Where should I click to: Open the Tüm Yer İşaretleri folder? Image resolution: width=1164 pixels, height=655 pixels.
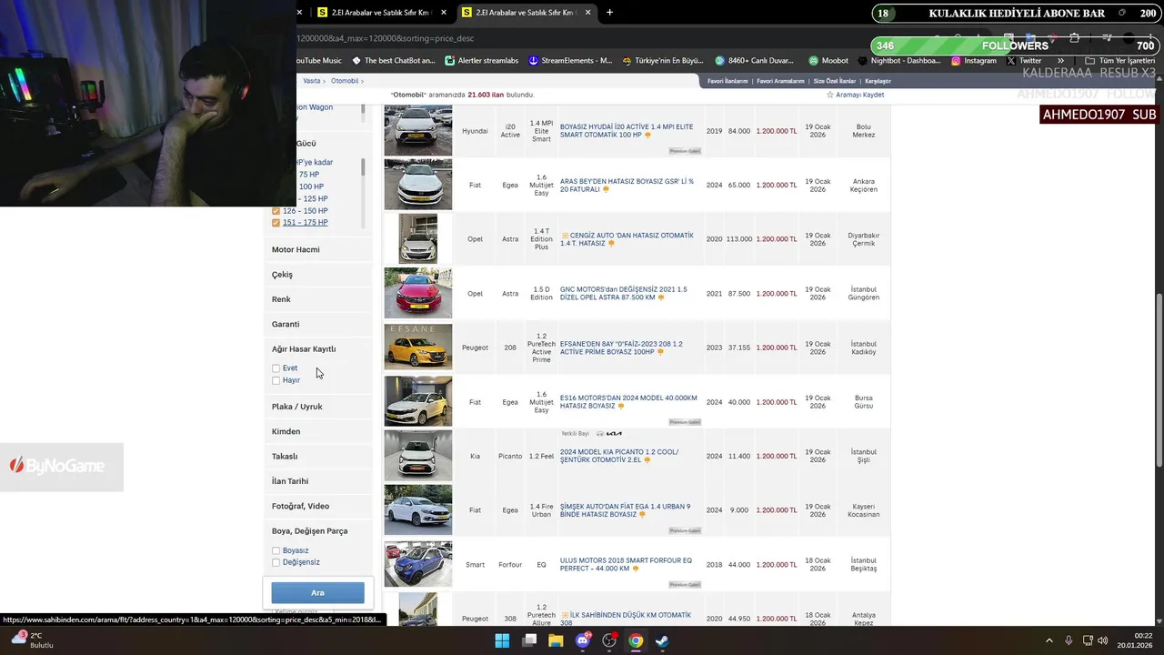click(x=1119, y=60)
